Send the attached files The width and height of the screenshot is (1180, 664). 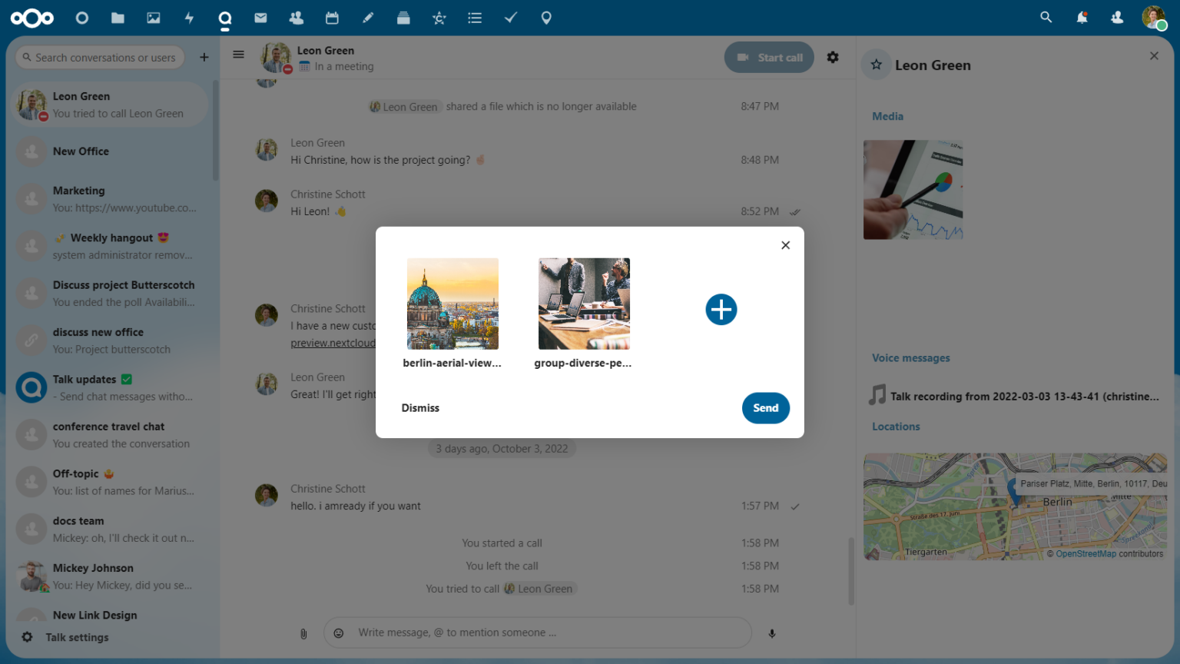coord(765,408)
